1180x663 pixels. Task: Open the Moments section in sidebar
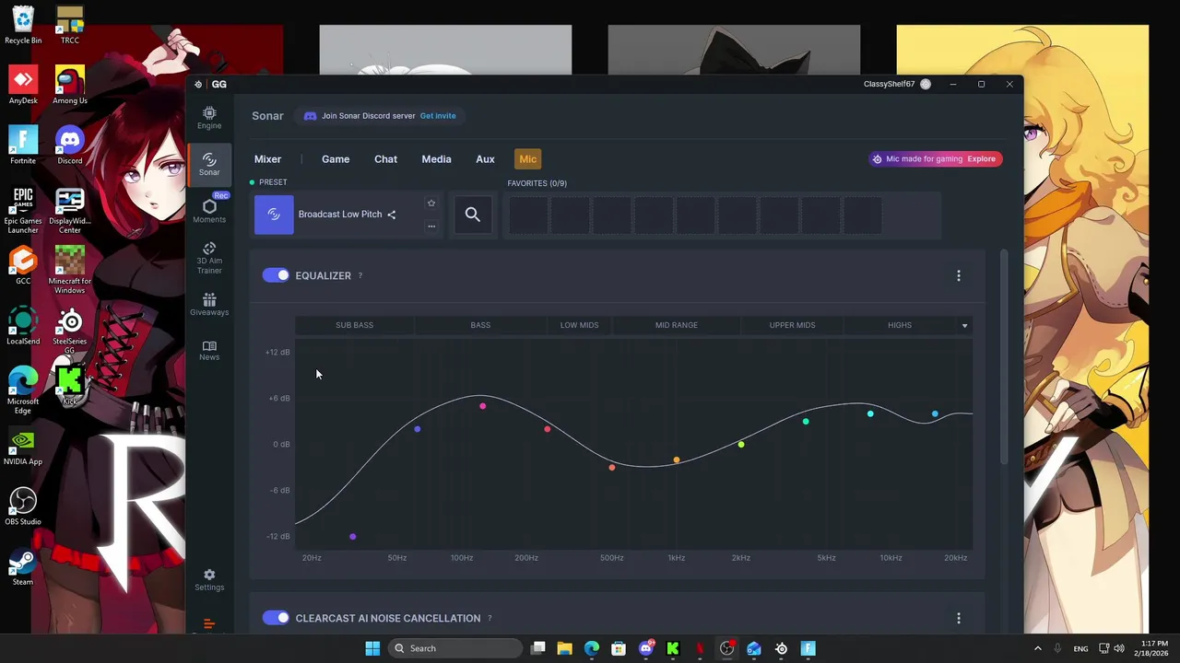[x=209, y=211]
